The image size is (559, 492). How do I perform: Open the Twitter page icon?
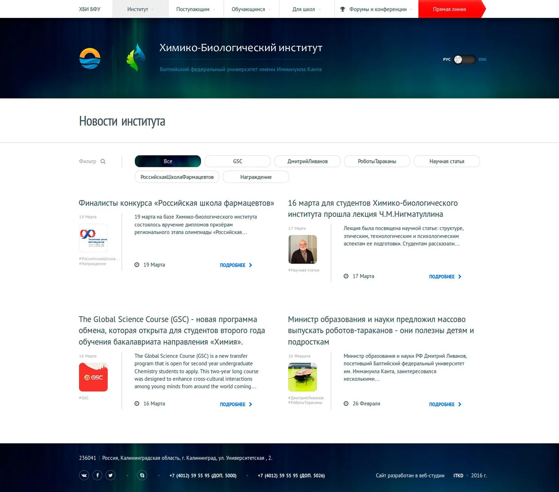click(111, 475)
